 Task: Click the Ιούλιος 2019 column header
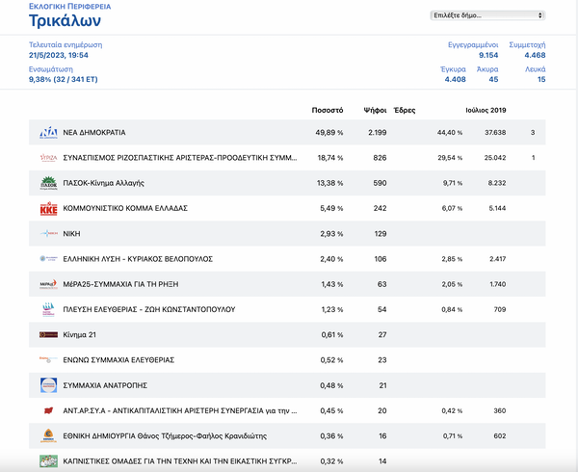[486, 110]
